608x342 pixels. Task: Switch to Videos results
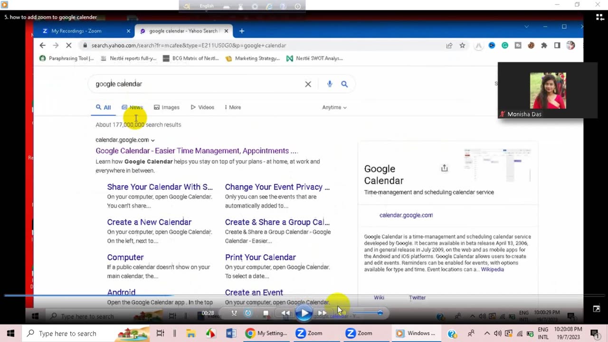click(202, 107)
